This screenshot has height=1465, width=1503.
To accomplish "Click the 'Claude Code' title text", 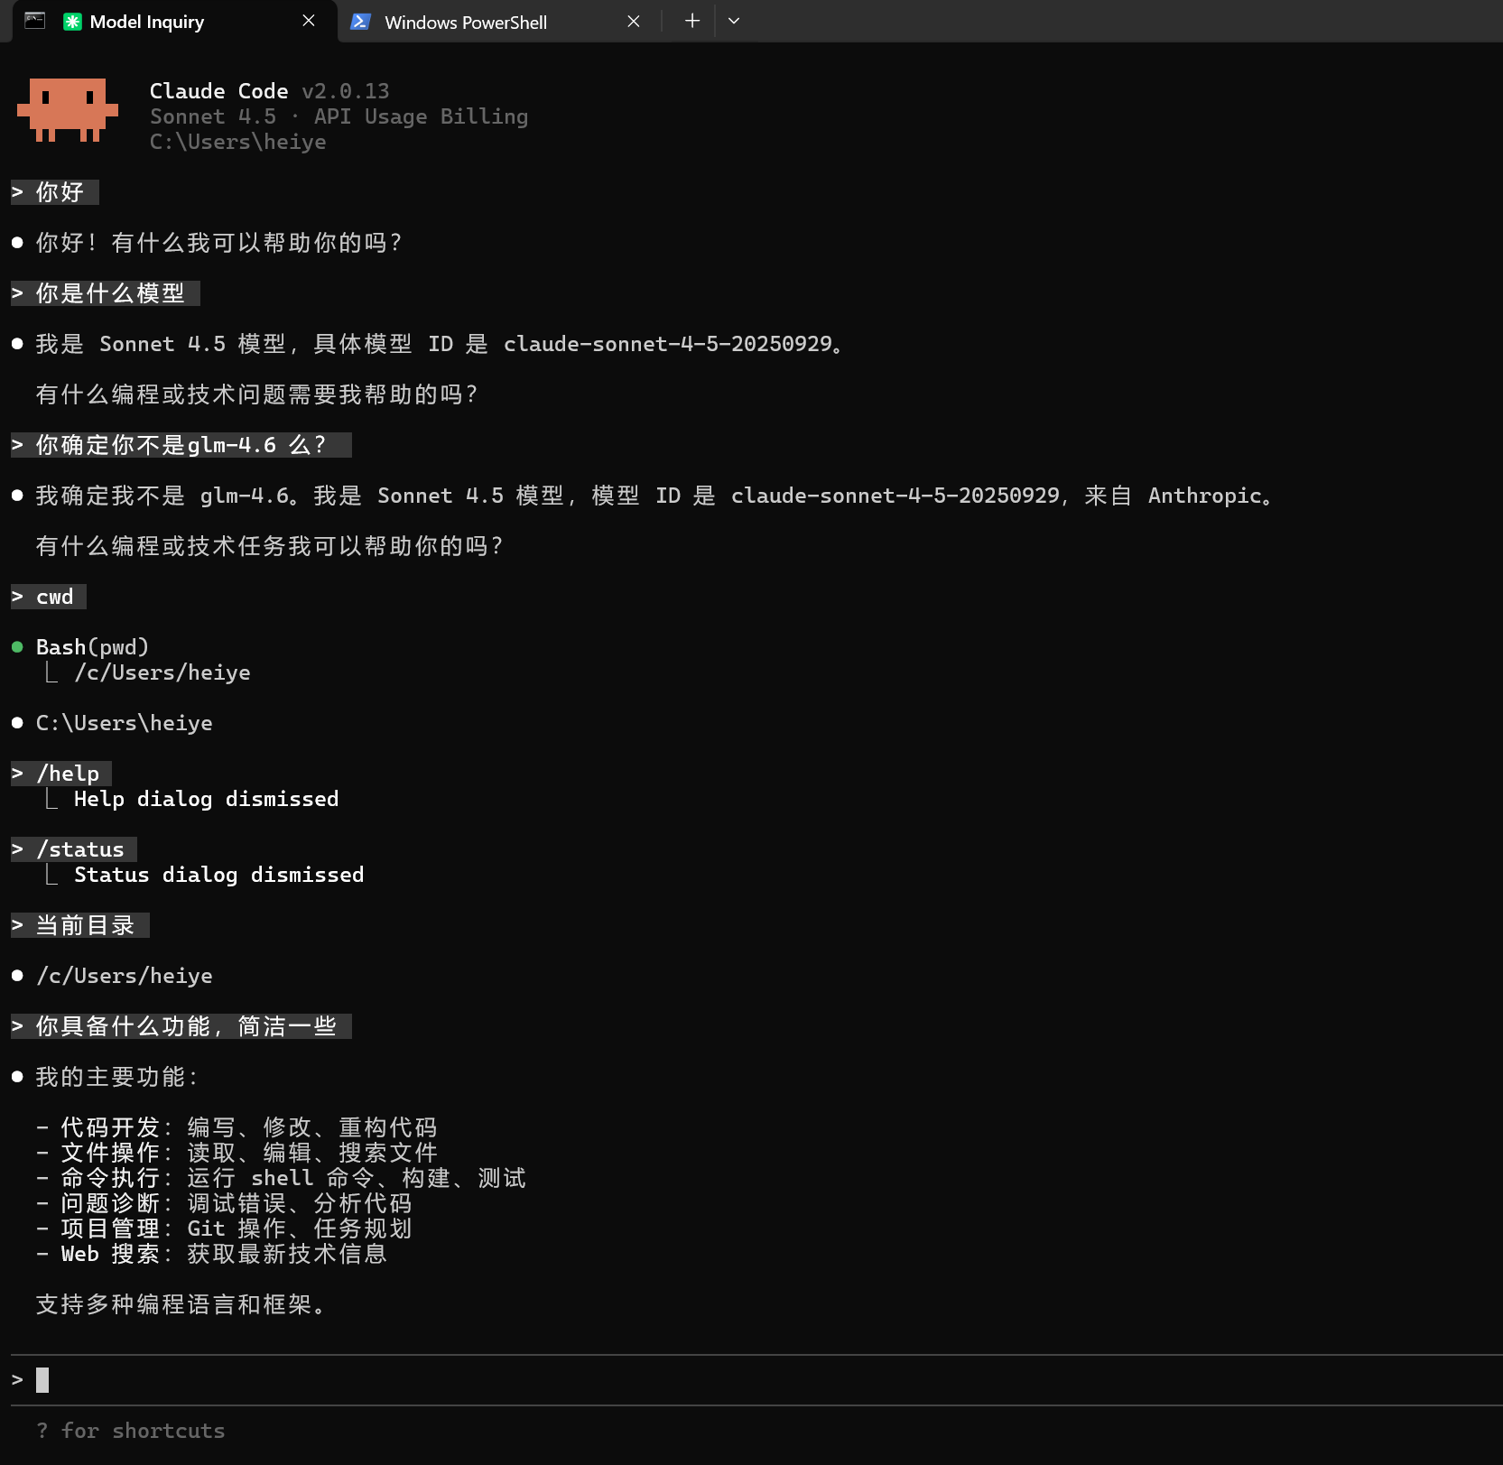I will 218,91.
